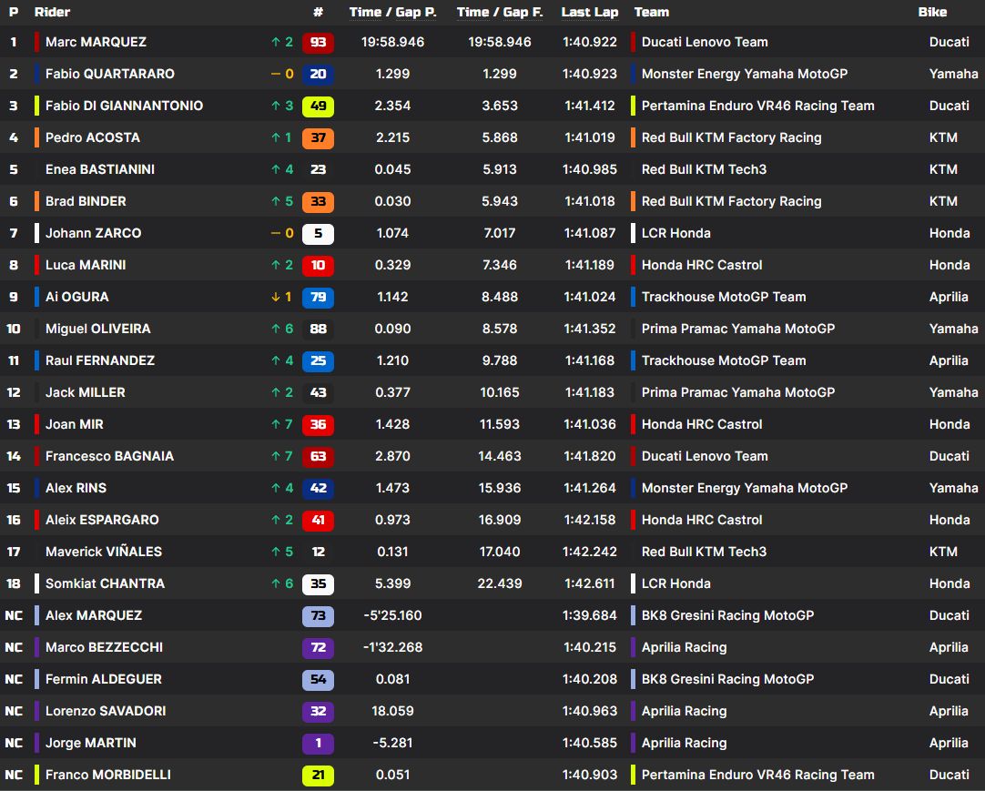Click Brad BINDER number 33 badge
The image size is (985, 791).
[318, 202]
